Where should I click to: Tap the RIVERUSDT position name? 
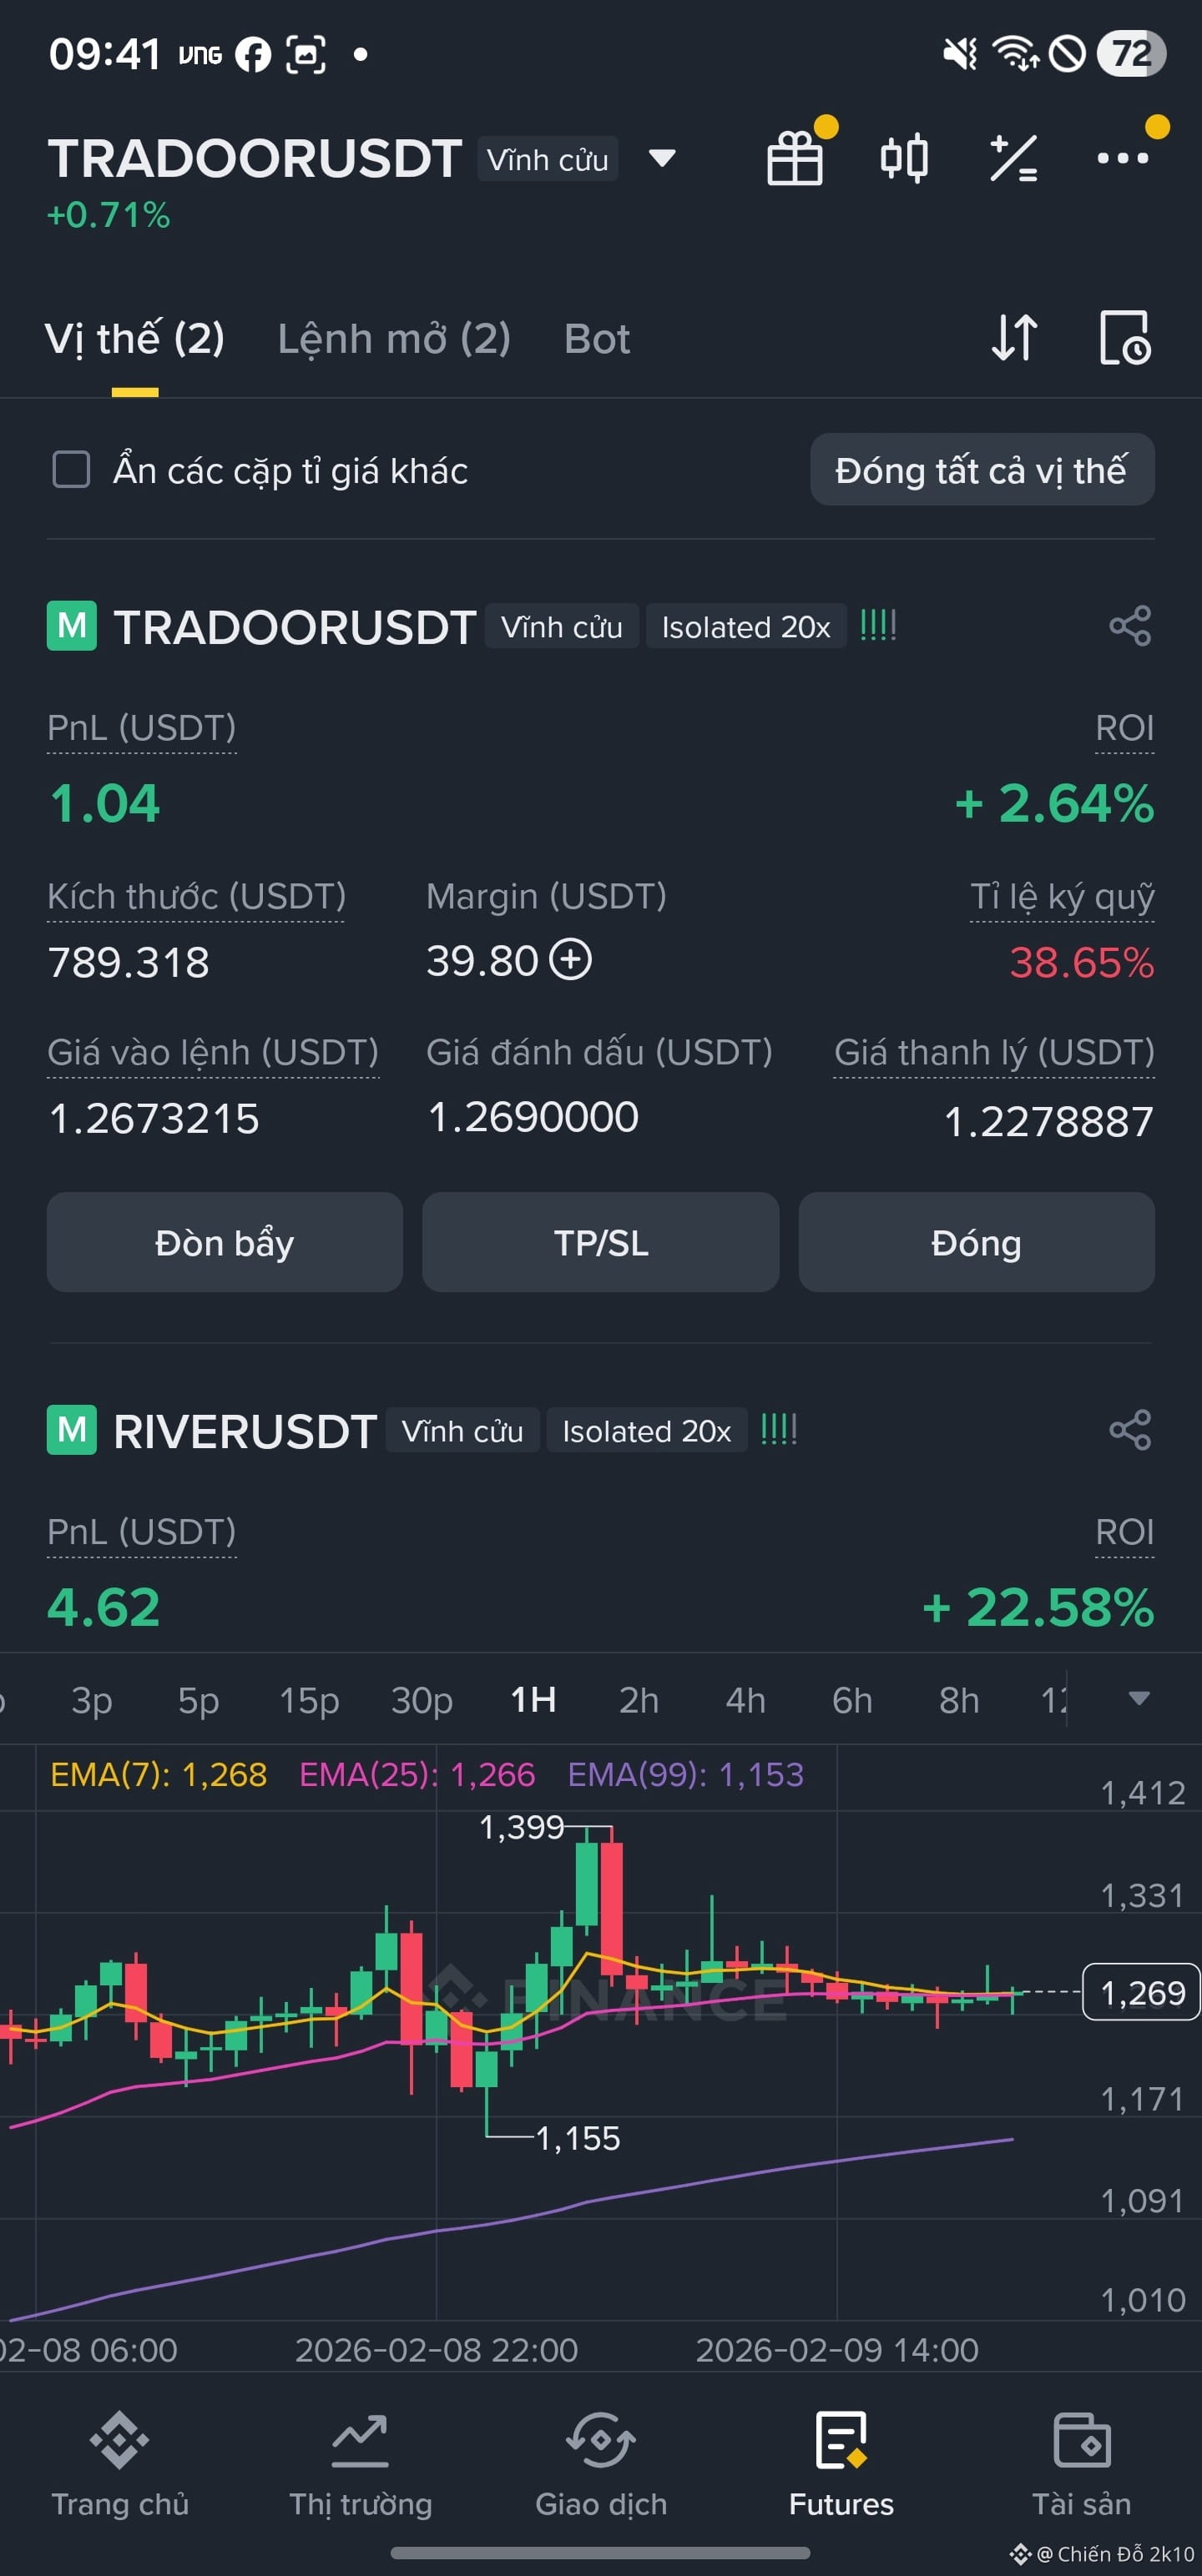click(245, 1431)
